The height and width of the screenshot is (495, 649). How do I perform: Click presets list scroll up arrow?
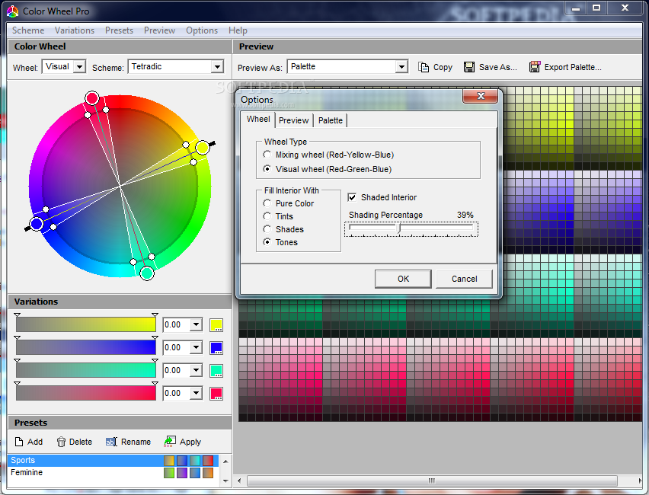point(225,461)
